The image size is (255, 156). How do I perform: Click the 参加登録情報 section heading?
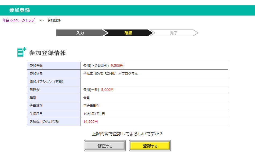[x=48, y=53]
